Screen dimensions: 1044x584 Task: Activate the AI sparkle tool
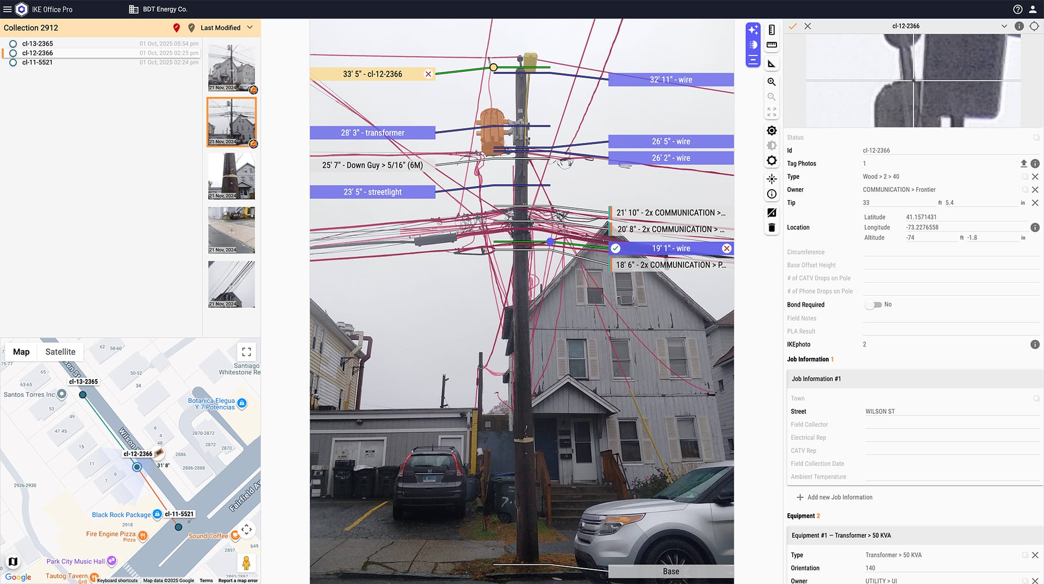click(753, 30)
